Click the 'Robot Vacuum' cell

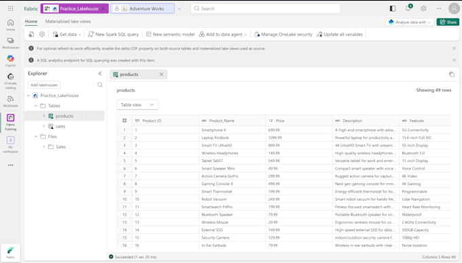[x=232, y=199]
